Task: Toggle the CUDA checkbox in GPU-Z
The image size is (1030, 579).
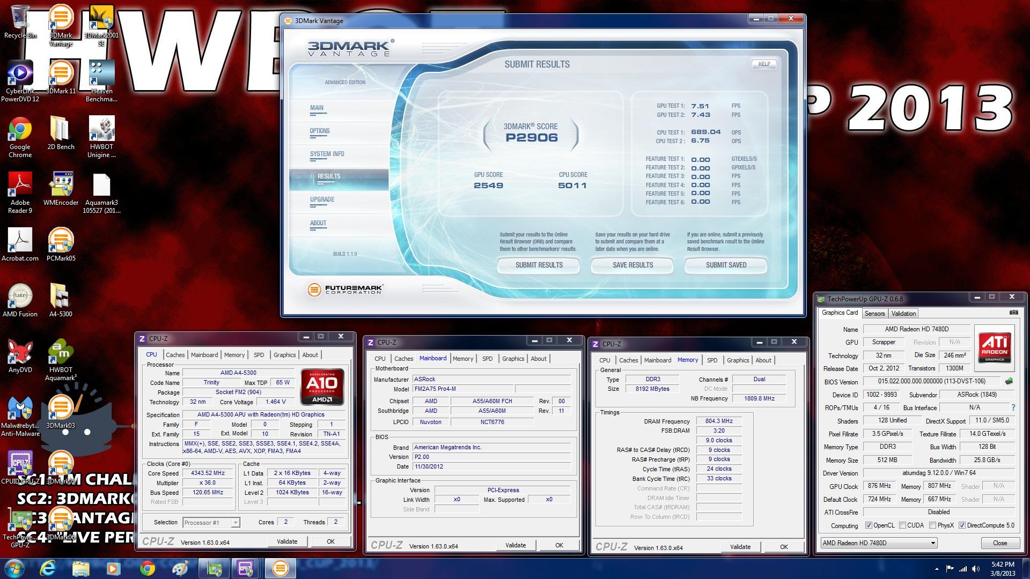Action: pos(902,525)
